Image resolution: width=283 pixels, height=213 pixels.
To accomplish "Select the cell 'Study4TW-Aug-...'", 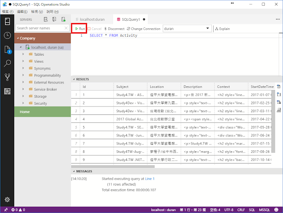I will 130,152.
